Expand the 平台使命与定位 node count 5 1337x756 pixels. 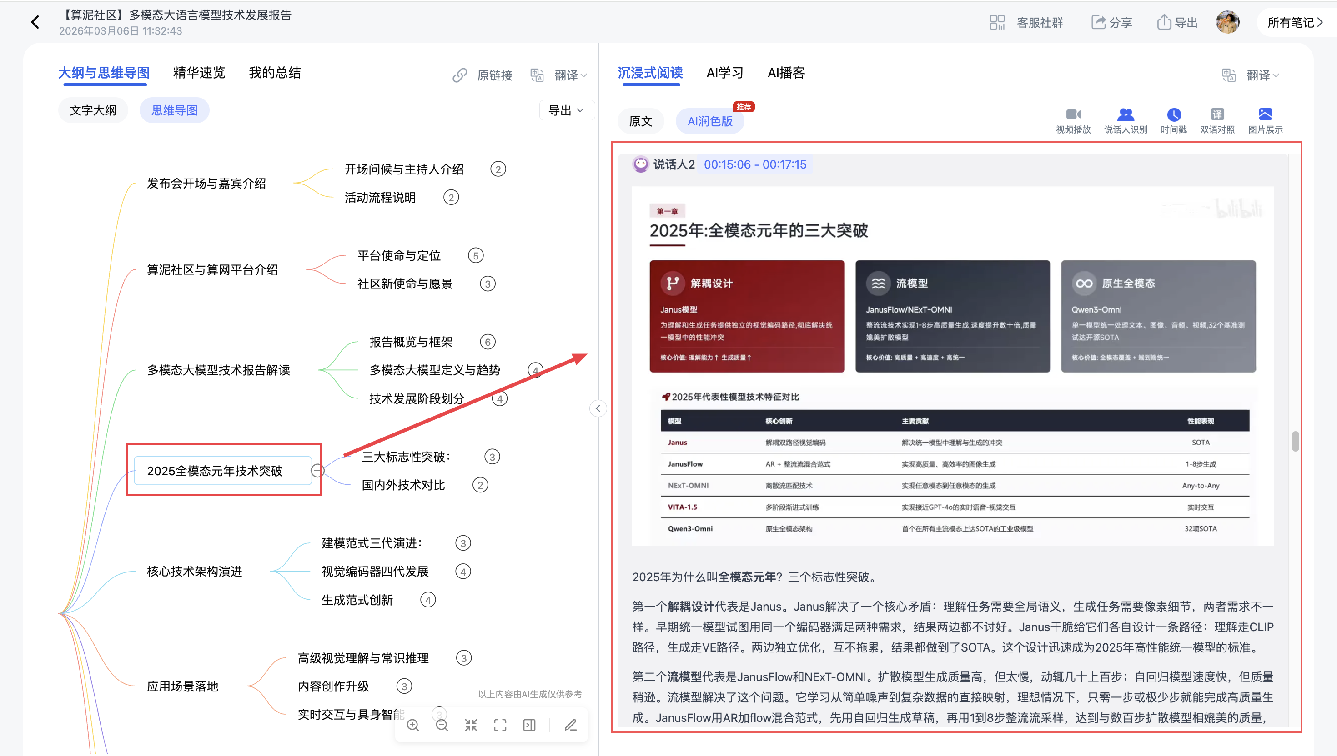(x=476, y=255)
